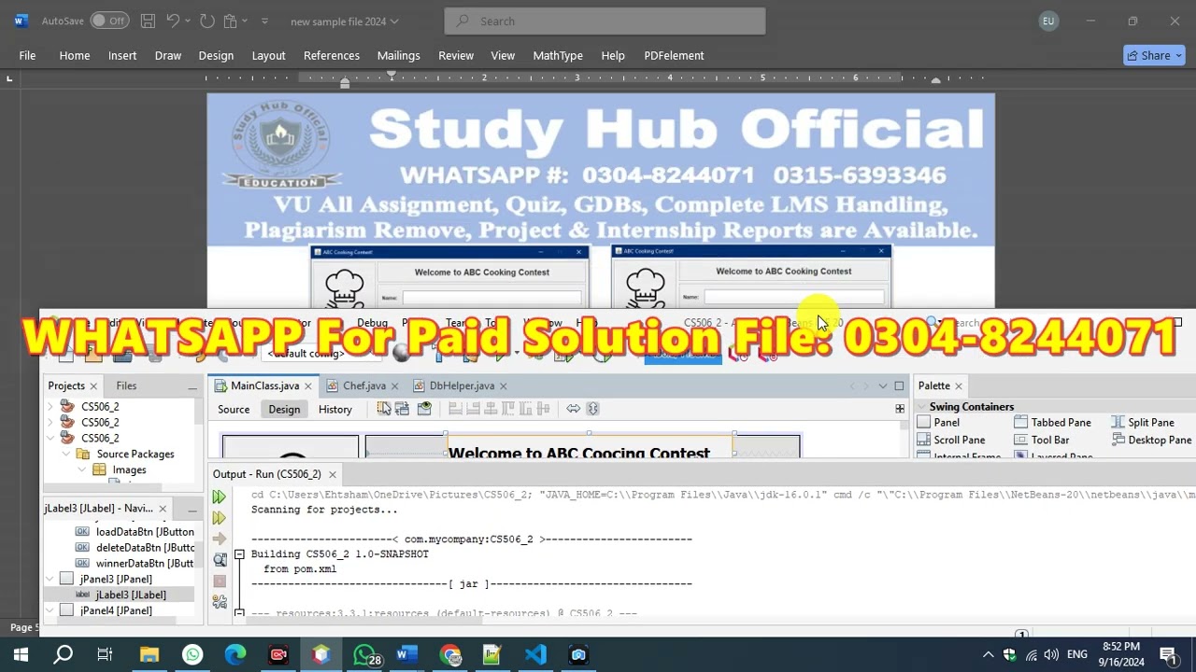Toggle the AutoSave switch in Word

tap(110, 21)
